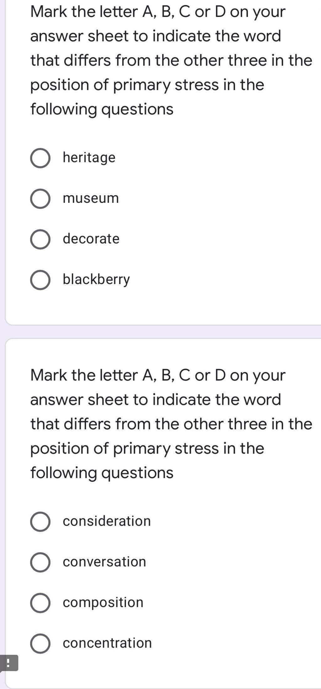
Task: Click the conversation answer label
Action: (x=104, y=562)
